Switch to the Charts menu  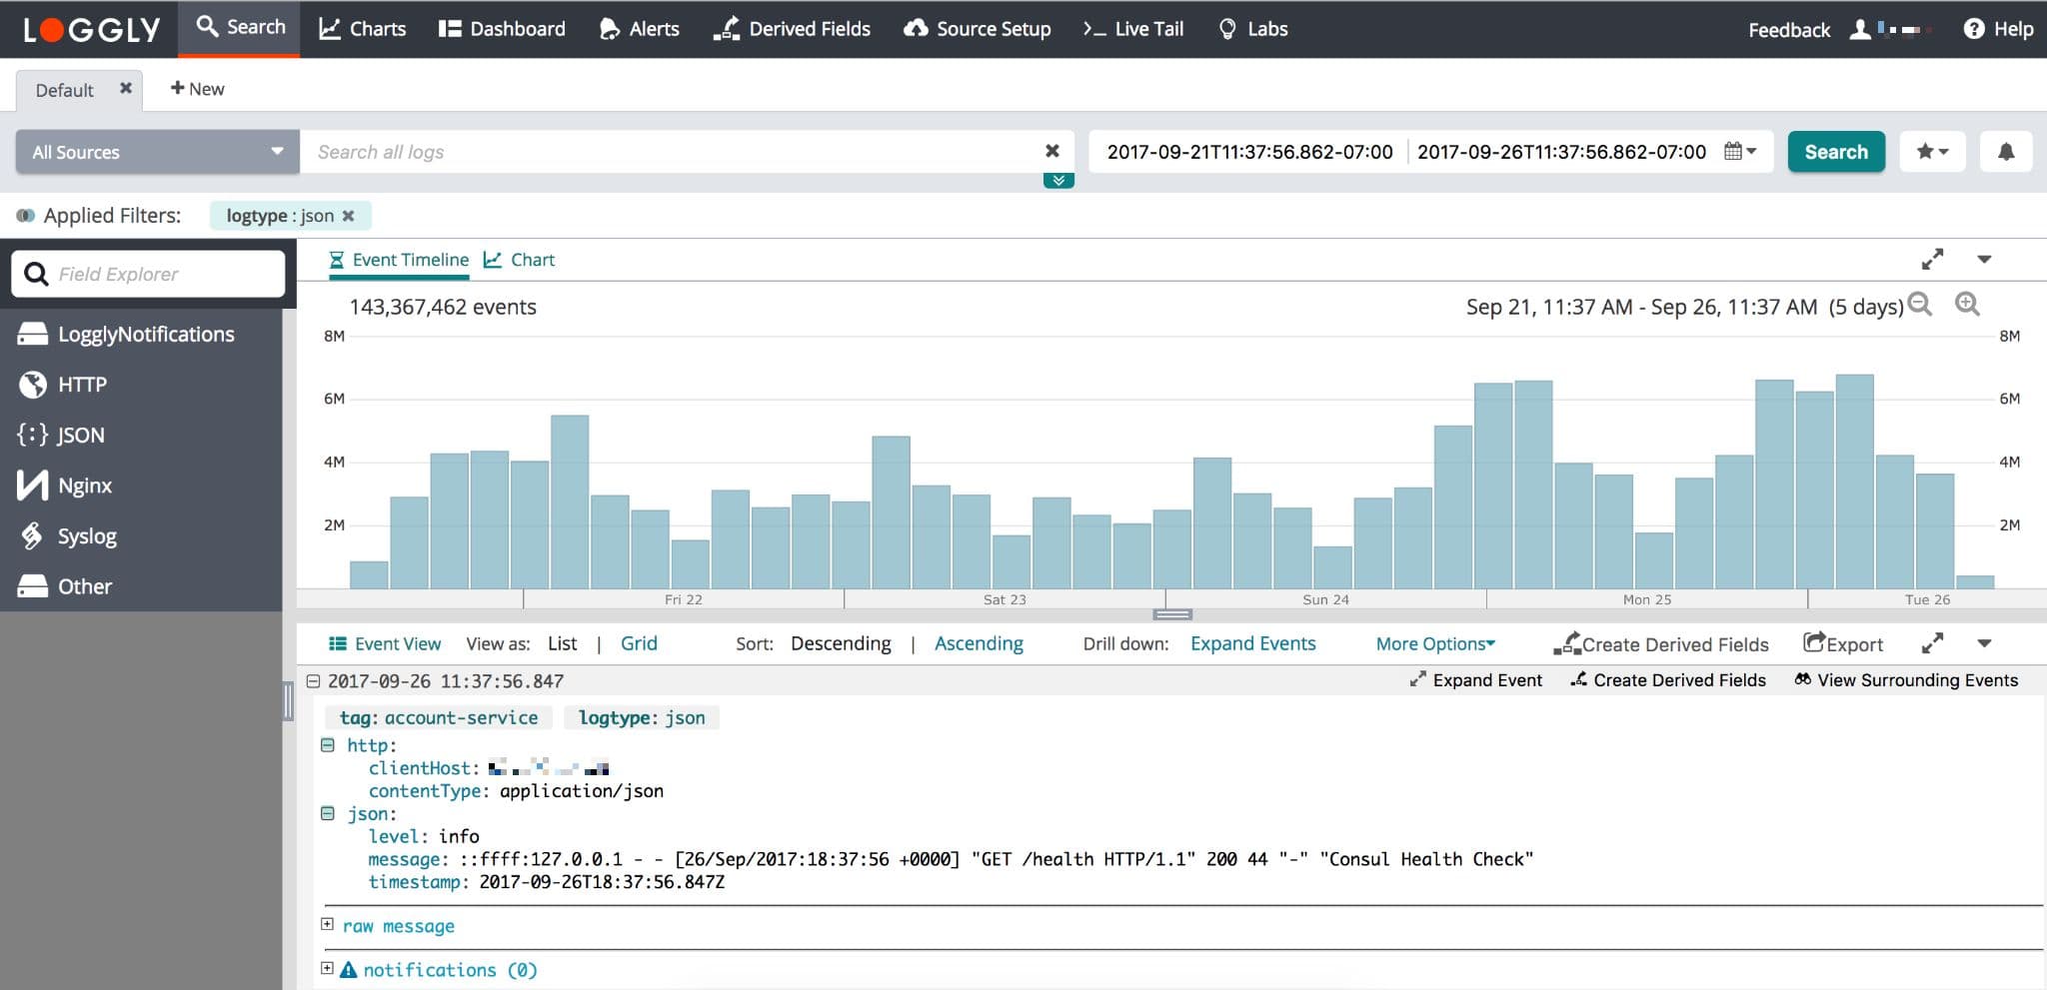point(362,29)
